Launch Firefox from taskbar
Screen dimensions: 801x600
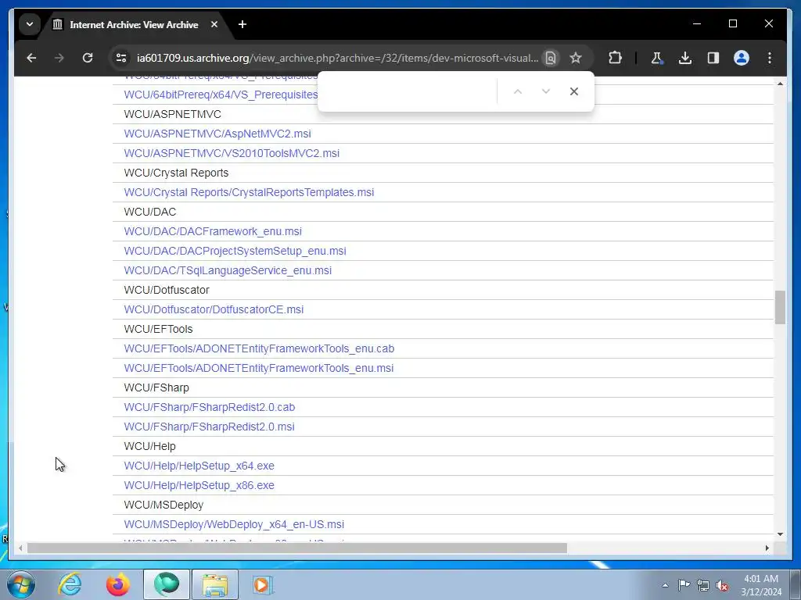[x=118, y=584]
